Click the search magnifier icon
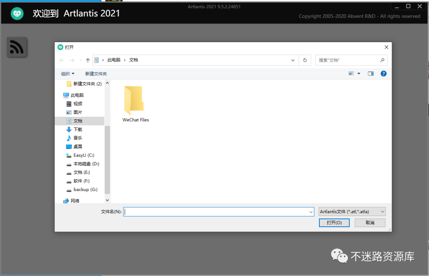 (382, 60)
